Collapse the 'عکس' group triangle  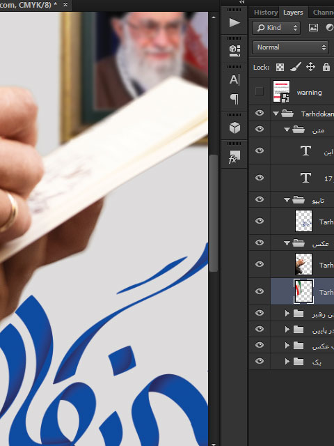click(287, 243)
